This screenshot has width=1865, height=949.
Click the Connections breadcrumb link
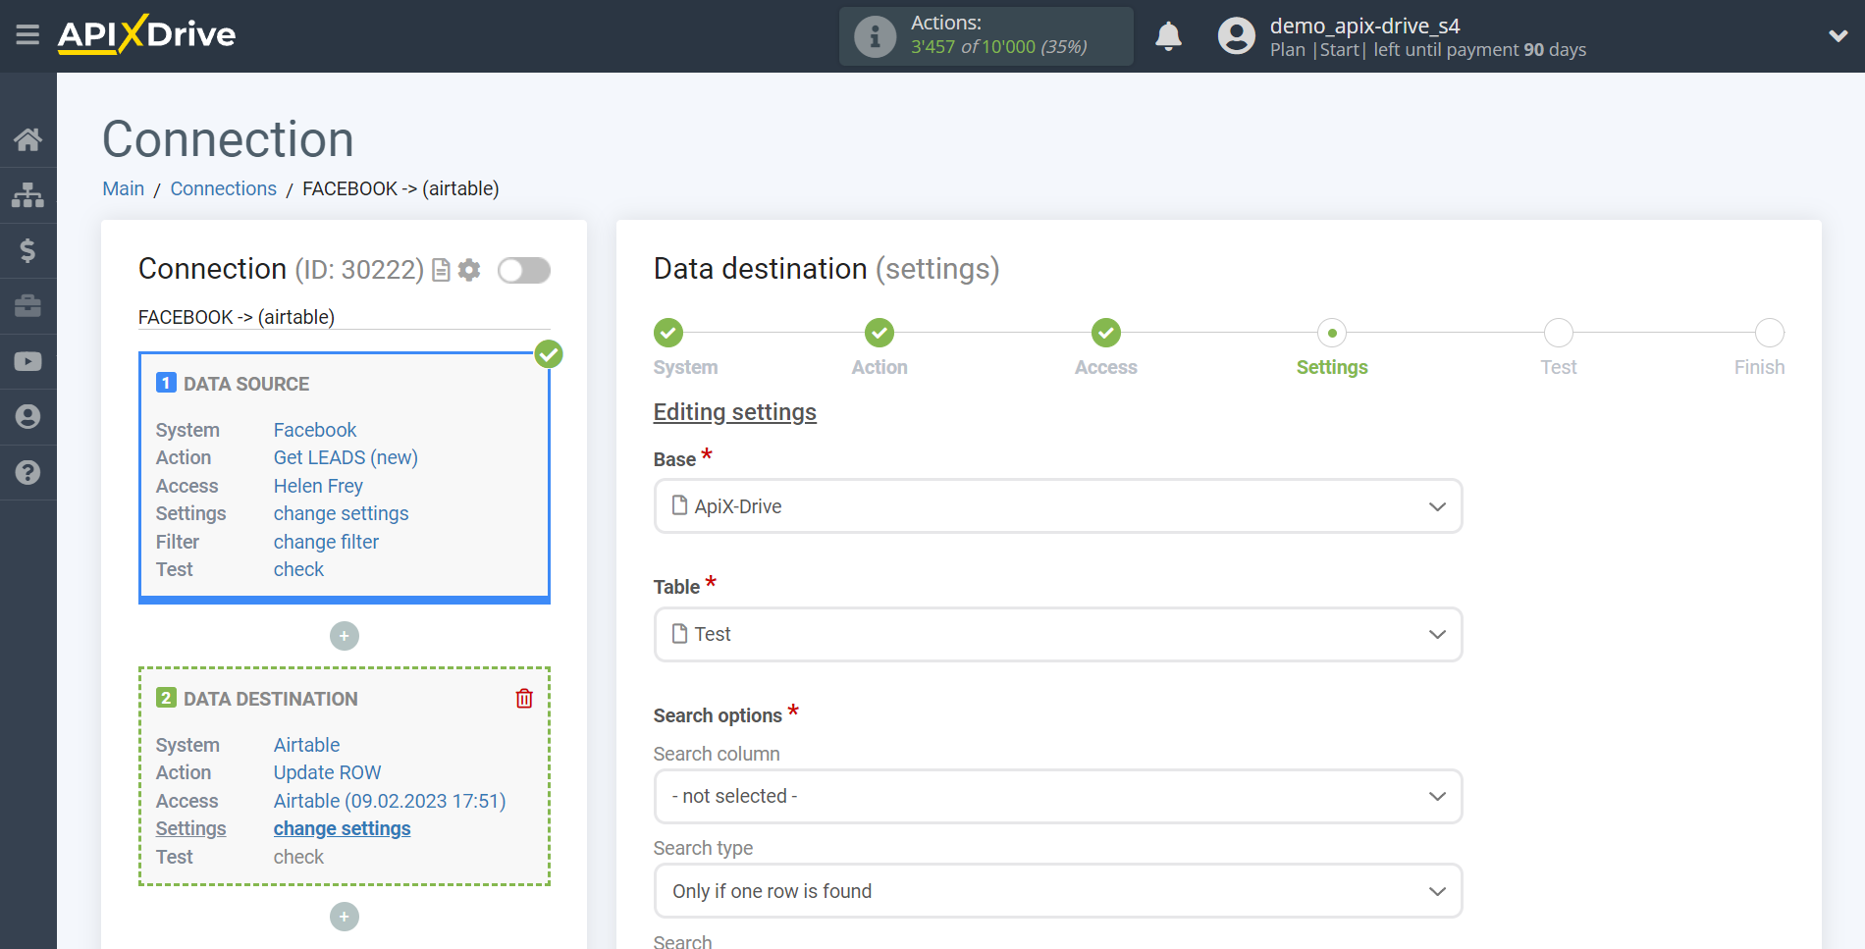click(224, 188)
